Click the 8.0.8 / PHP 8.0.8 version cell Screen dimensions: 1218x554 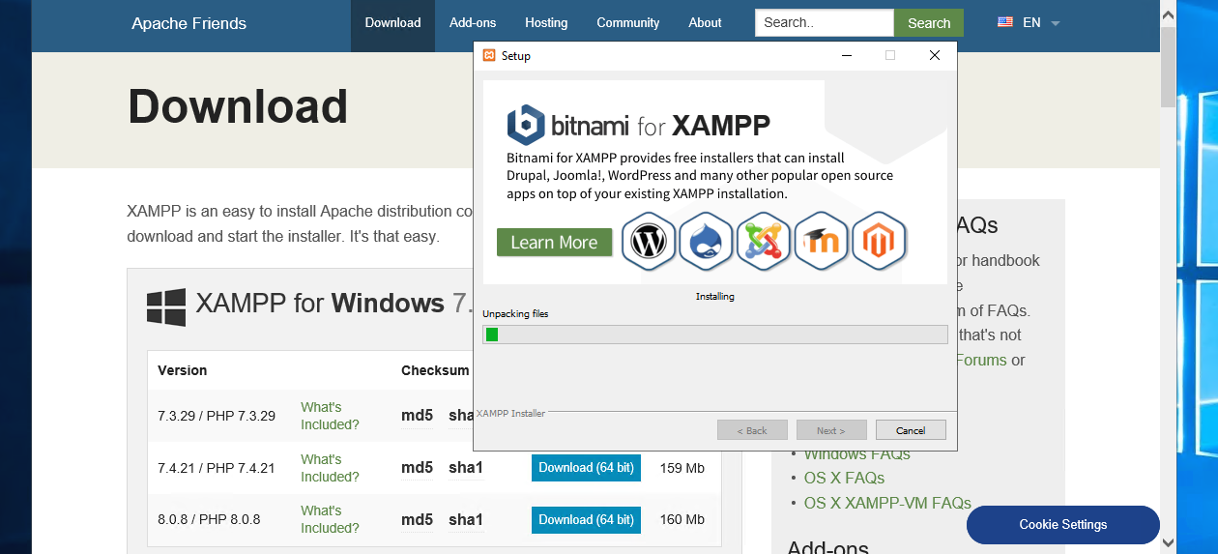[x=209, y=519]
